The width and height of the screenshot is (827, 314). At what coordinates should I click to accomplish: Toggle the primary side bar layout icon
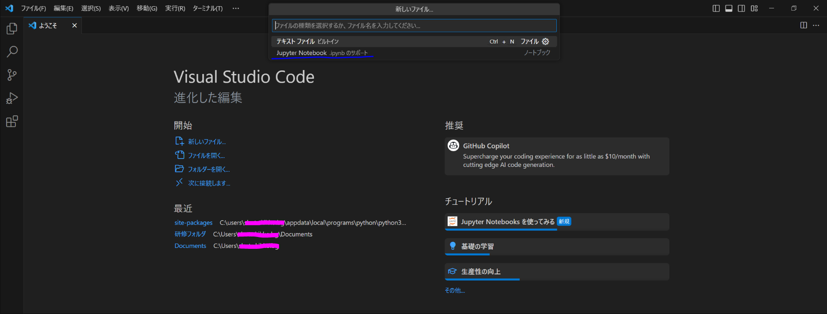[716, 8]
